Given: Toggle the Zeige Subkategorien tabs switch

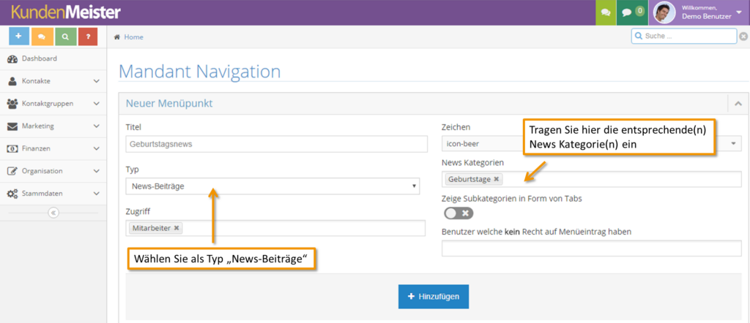Looking at the screenshot, I should (x=458, y=213).
